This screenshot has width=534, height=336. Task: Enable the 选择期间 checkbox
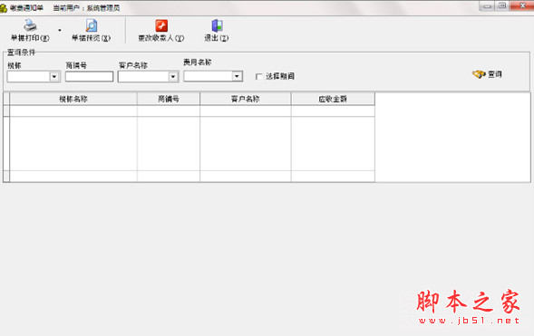[258, 76]
